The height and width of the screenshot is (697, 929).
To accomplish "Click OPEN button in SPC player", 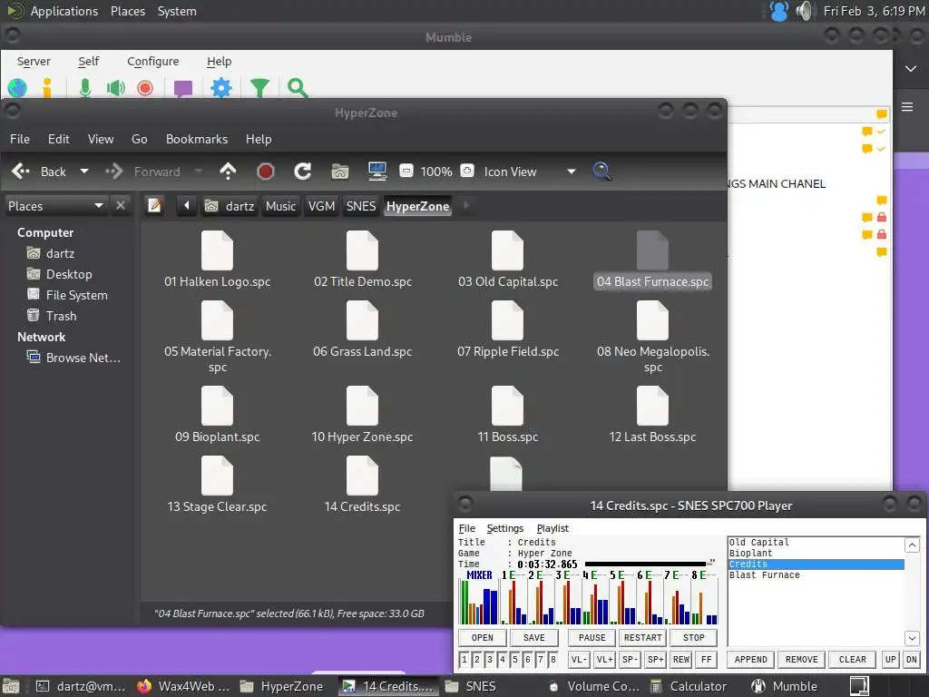I will (483, 638).
